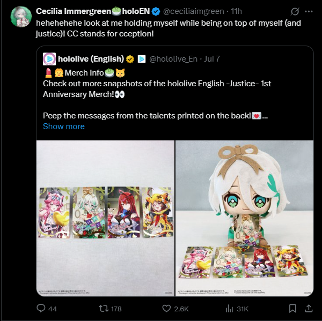Viewport: 322px width, 321px height.
Task: Bookmark this tweet
Action: pos(292,309)
